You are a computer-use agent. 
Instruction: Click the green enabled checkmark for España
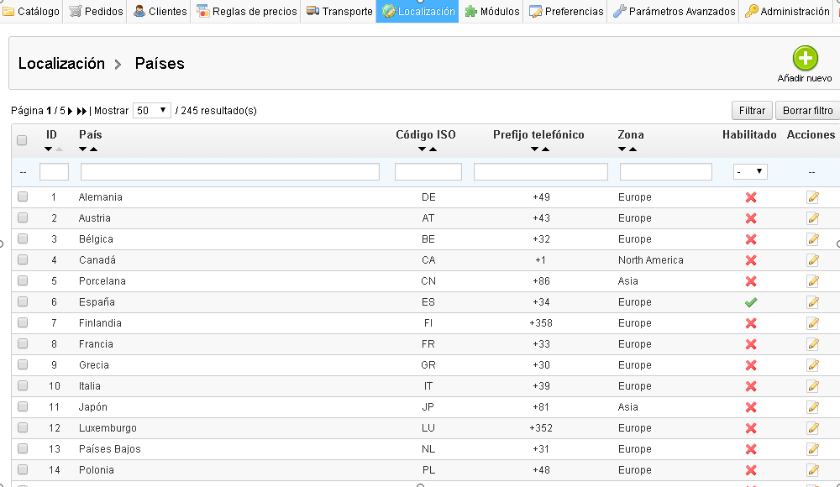tap(751, 302)
